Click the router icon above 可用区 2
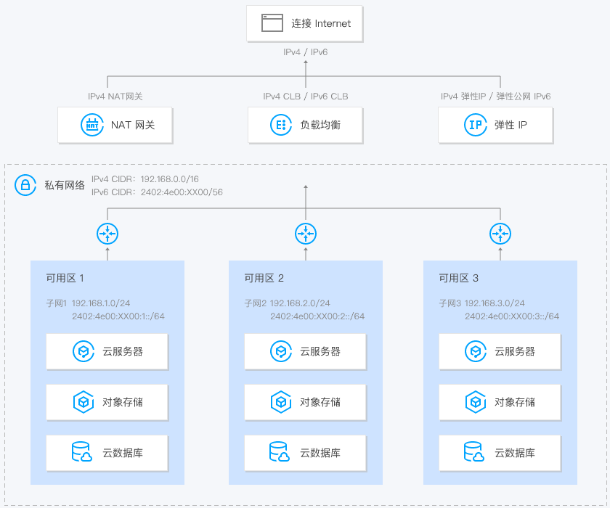Screen dimensions: 610x508 click(x=305, y=234)
